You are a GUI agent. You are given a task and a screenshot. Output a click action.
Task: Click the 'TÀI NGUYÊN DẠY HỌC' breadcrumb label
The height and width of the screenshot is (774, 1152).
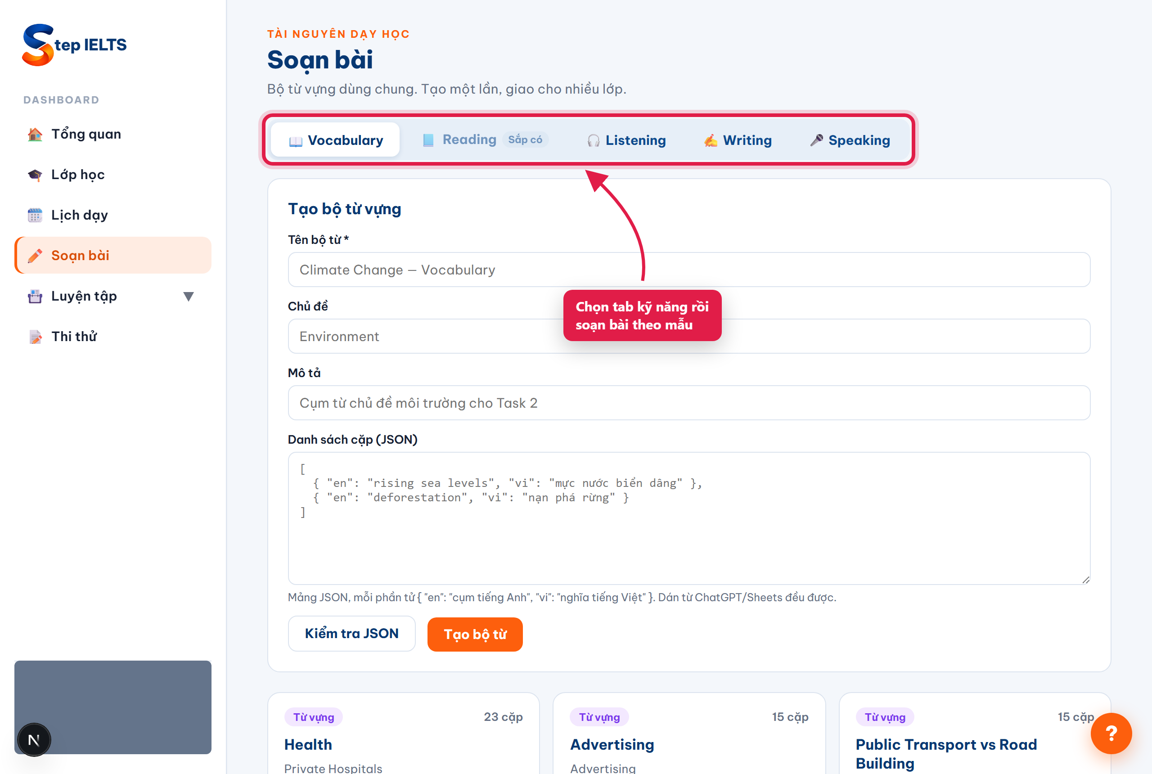point(338,34)
